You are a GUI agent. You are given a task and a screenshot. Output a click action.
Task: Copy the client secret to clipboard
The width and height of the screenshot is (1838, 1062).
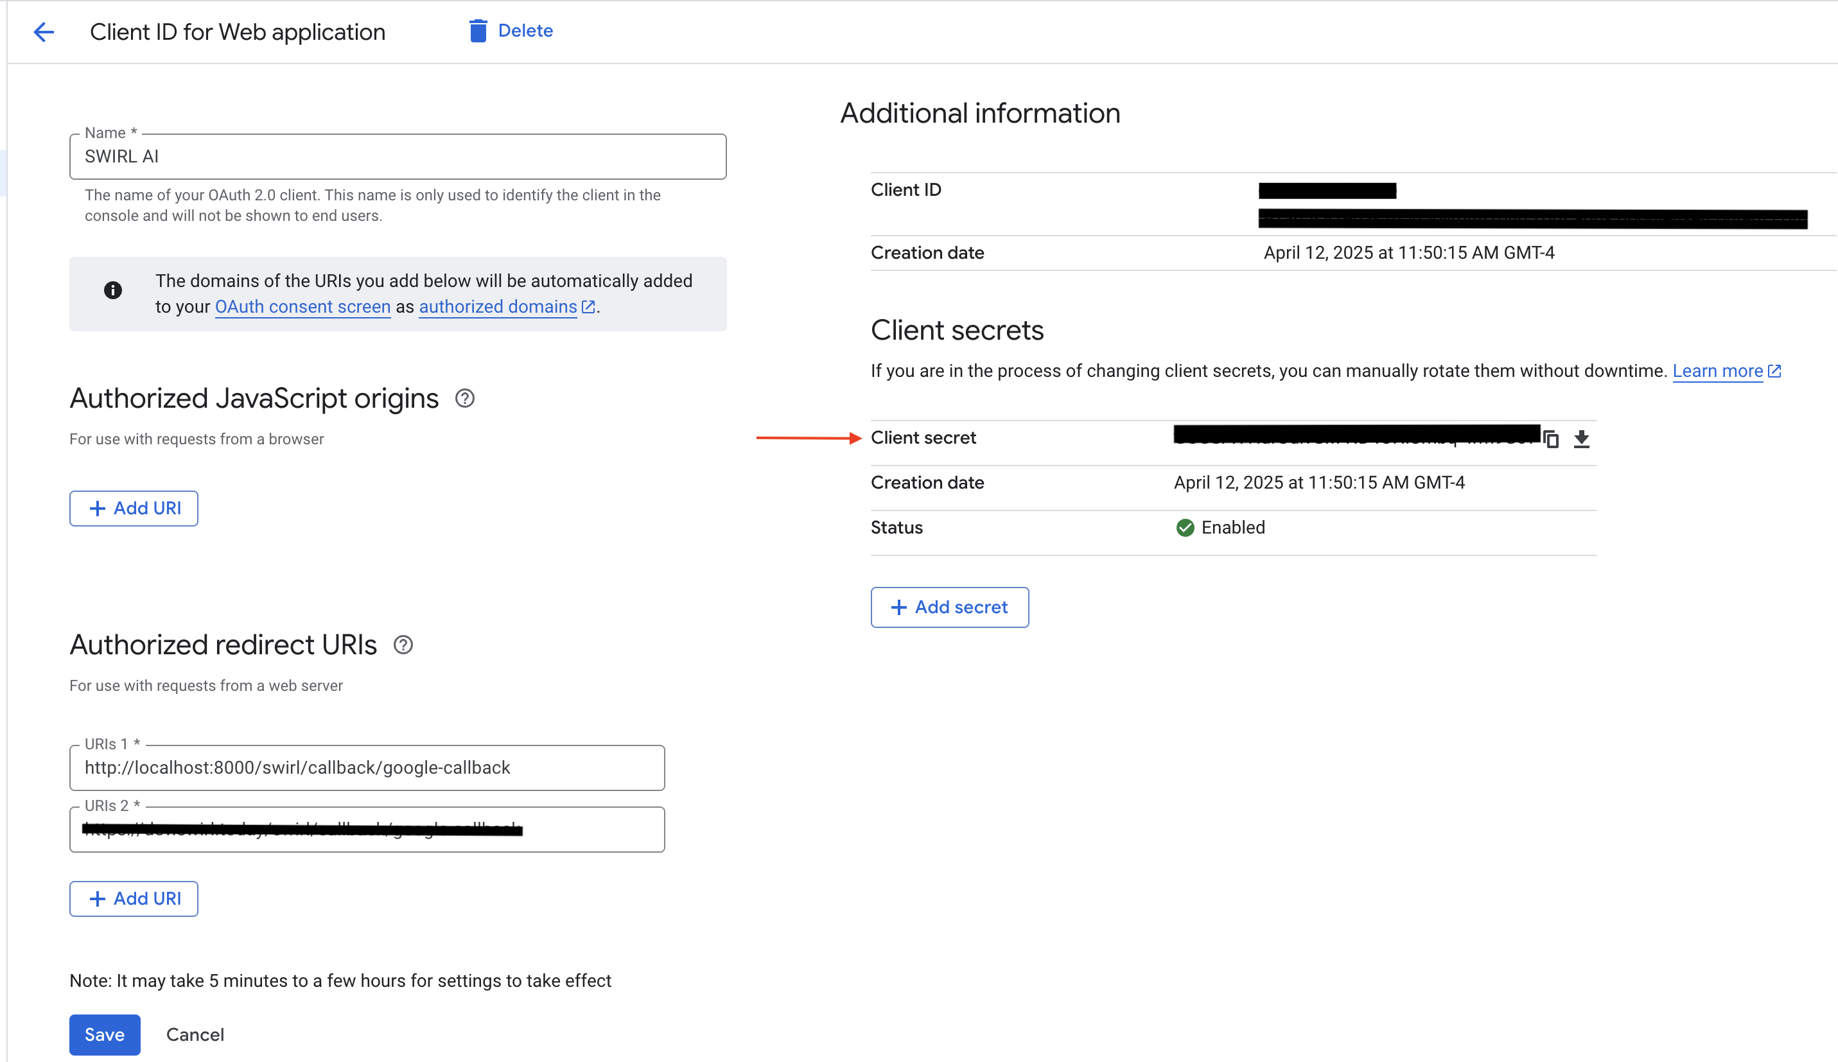[1552, 439]
